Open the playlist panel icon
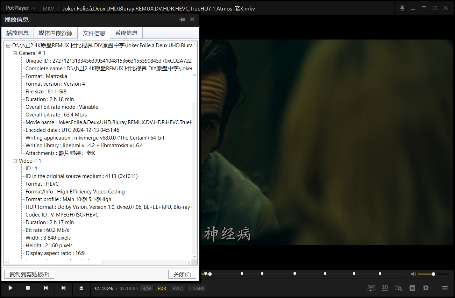455x298 pixels. tap(412, 288)
